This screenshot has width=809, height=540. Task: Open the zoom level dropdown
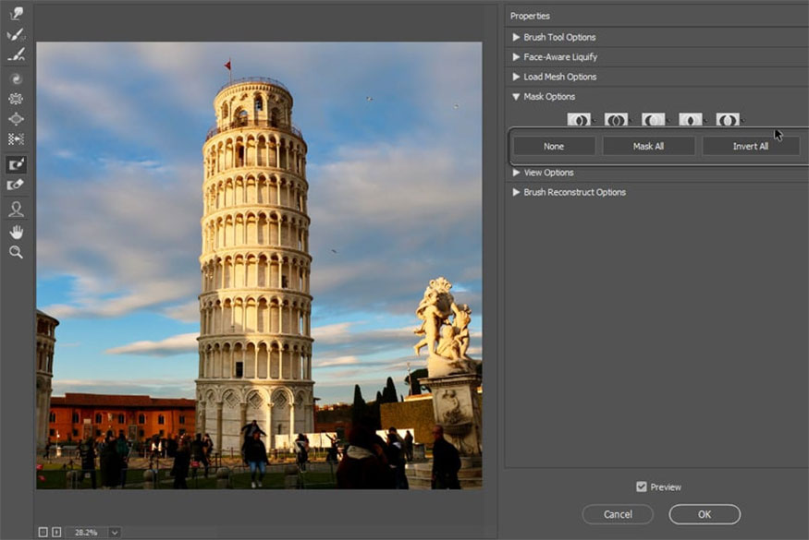[115, 532]
